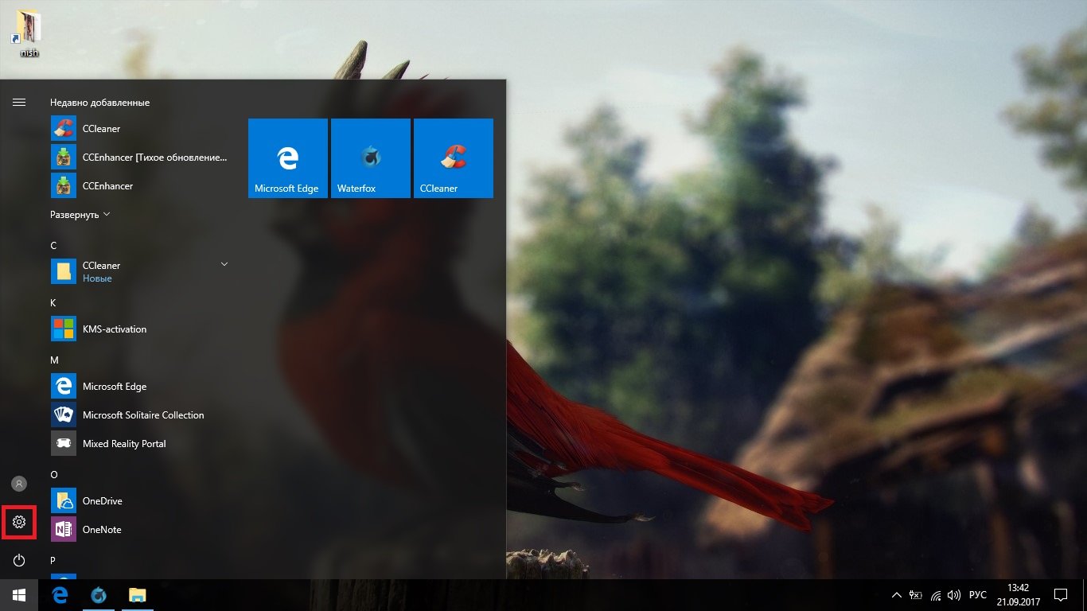Screen dimensions: 1087x611
Task: Expand the CCleaner folder with the Новые label
Action: [140, 271]
